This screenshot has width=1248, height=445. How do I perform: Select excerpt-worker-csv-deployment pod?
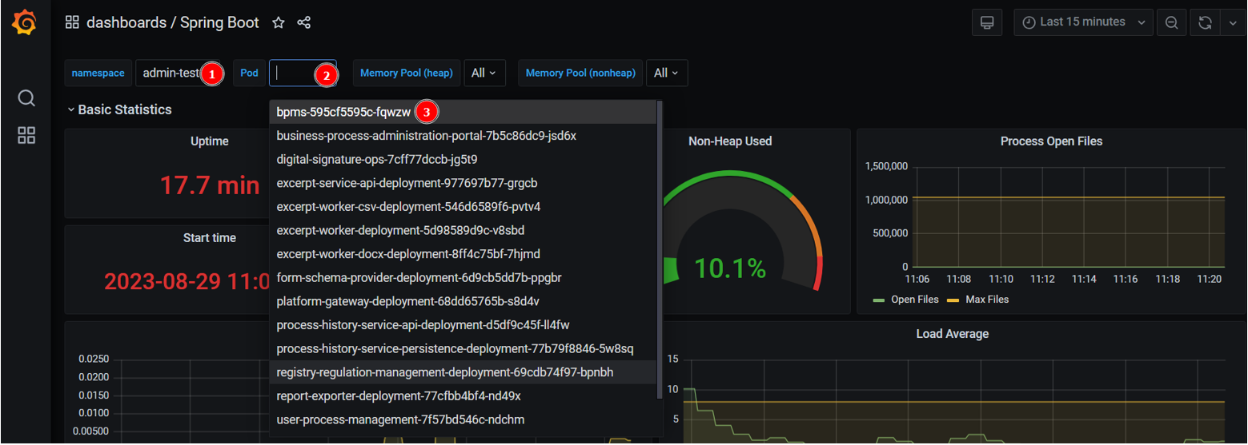point(463,207)
